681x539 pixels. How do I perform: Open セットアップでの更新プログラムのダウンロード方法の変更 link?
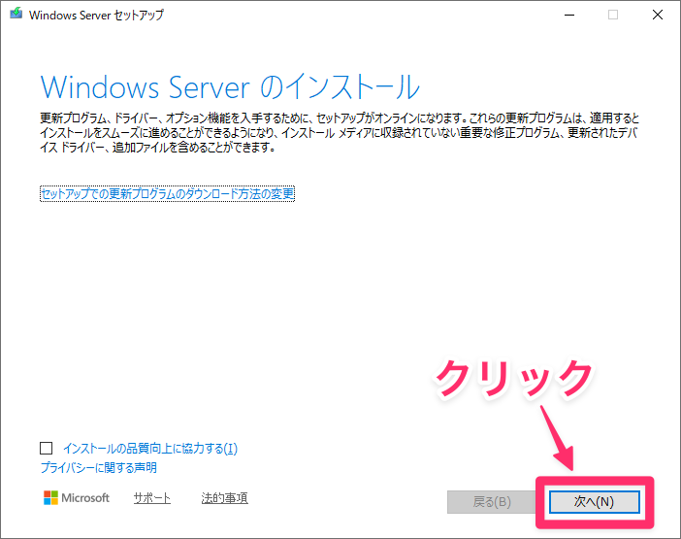coord(167,193)
